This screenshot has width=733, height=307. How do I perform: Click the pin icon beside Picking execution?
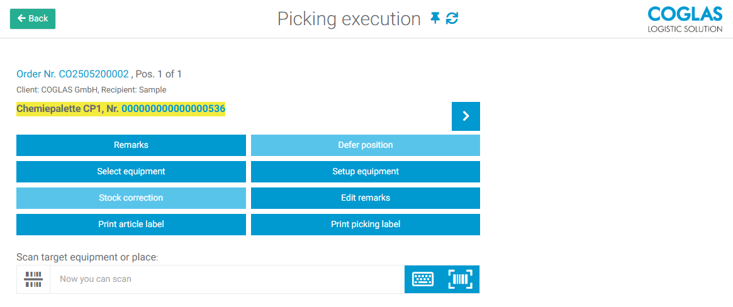pos(435,19)
